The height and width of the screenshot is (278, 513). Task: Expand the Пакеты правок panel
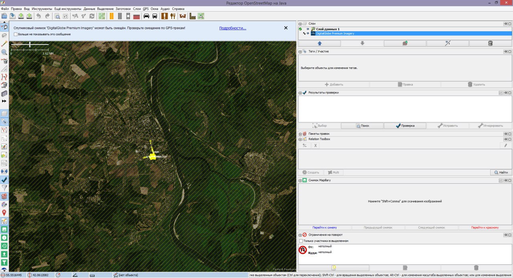[300, 134]
